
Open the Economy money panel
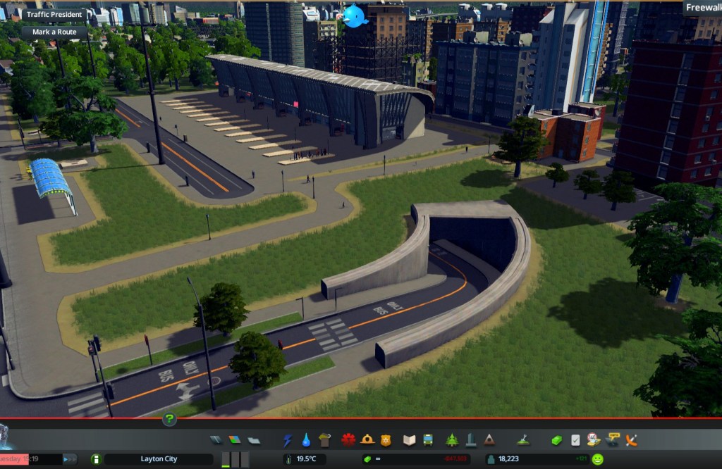point(557,440)
